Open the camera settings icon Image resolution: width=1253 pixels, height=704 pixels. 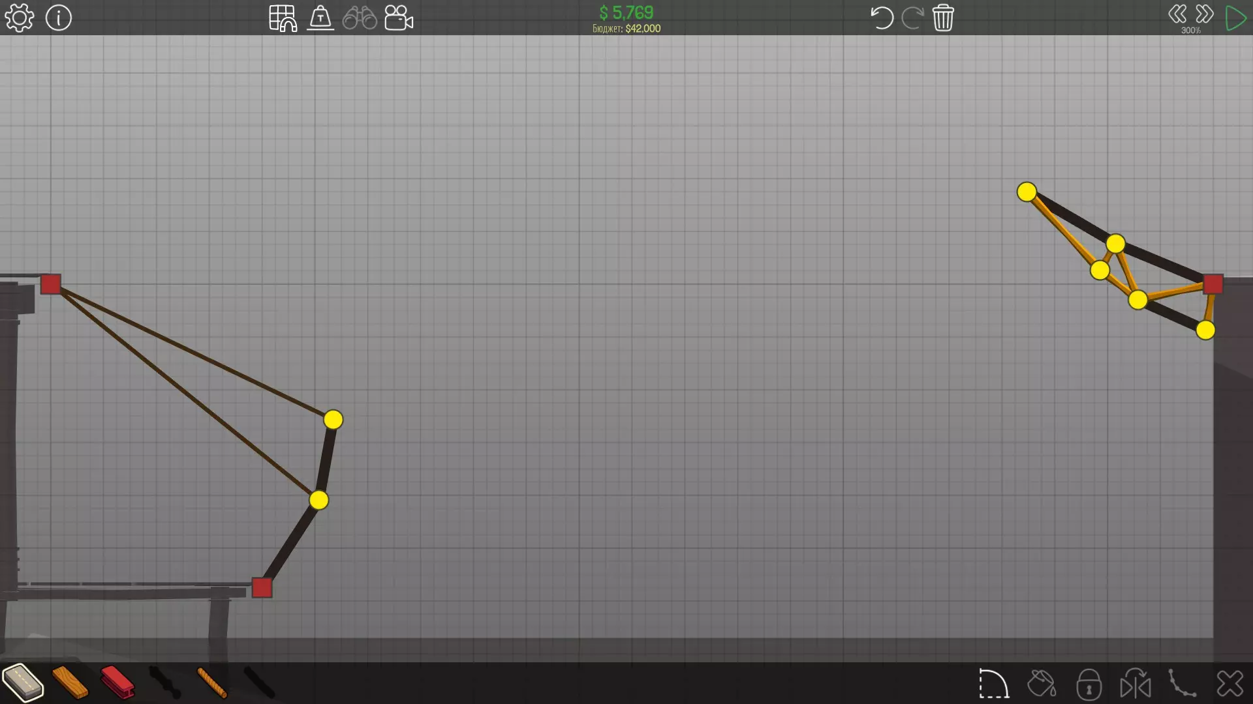click(399, 18)
